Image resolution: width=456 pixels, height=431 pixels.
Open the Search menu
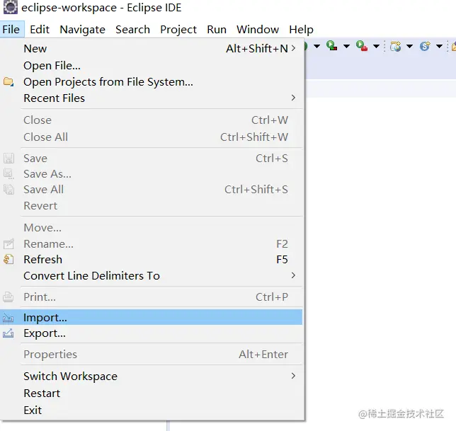(x=132, y=29)
